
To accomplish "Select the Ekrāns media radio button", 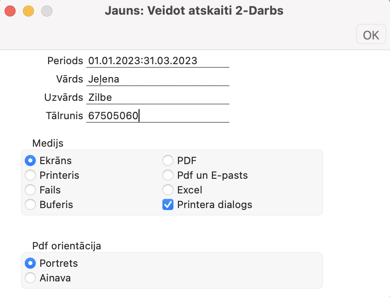I will [30, 160].
